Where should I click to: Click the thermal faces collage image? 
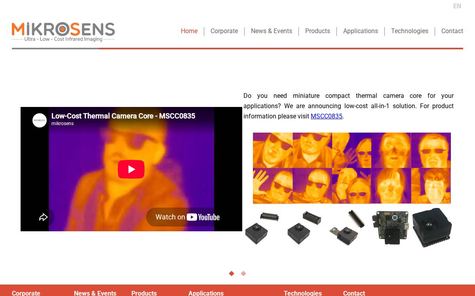click(x=352, y=168)
